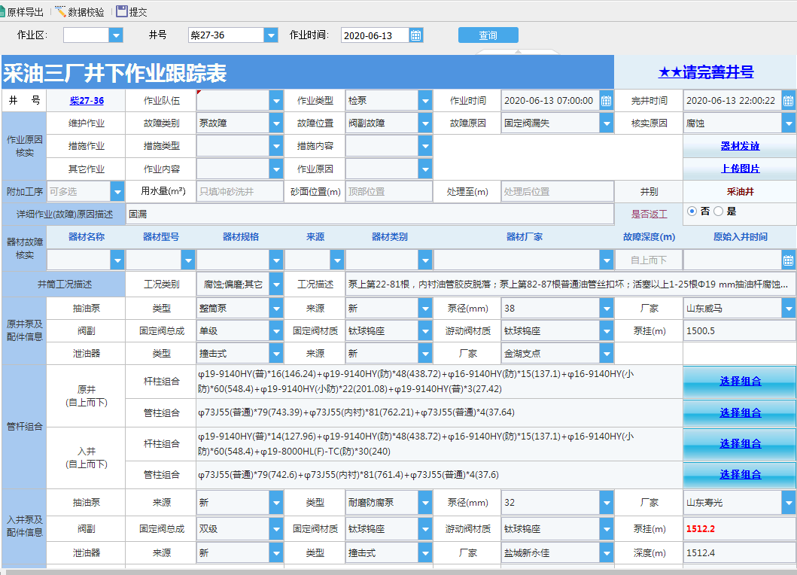Select the 否 radio button for 是否返工
This screenshot has height=575, width=797.
692,211
